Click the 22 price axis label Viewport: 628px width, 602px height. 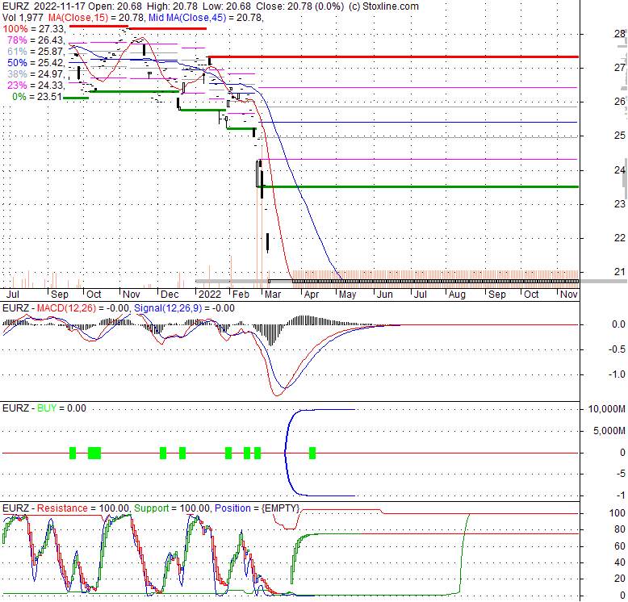(620, 238)
